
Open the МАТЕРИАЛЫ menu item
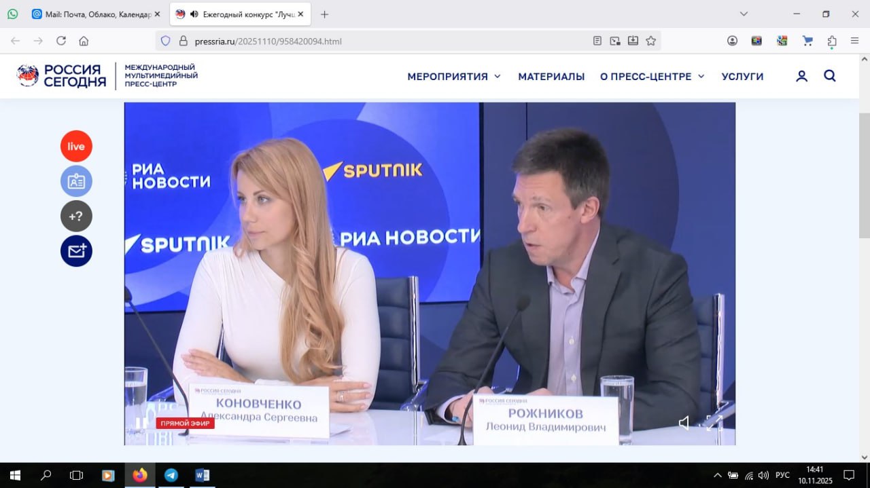coord(551,77)
